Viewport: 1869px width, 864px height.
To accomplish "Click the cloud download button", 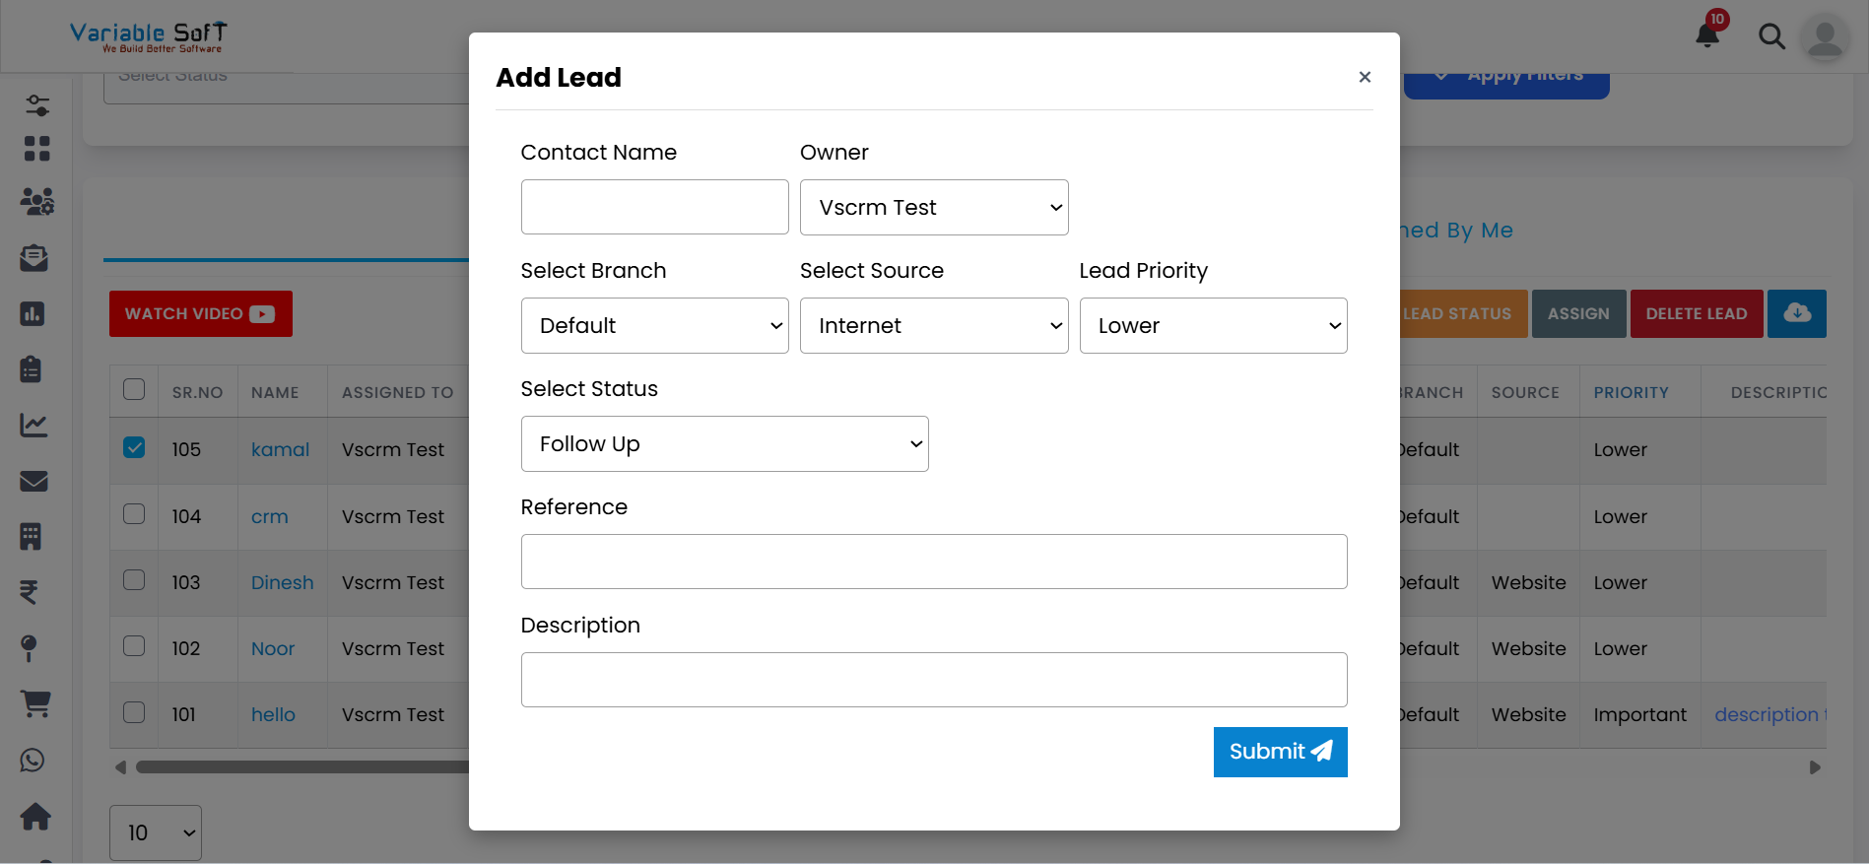I will [x=1796, y=313].
